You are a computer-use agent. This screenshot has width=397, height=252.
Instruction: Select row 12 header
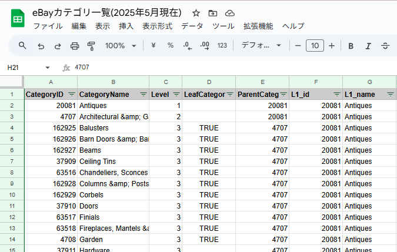click(x=12, y=217)
